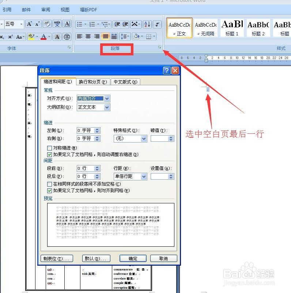The height and width of the screenshot is (293, 291).
Task: Open the Font dialog launcher
Action: [69, 47]
